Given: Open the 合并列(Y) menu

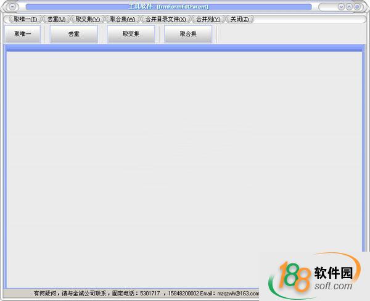Looking at the screenshot, I should point(208,19).
